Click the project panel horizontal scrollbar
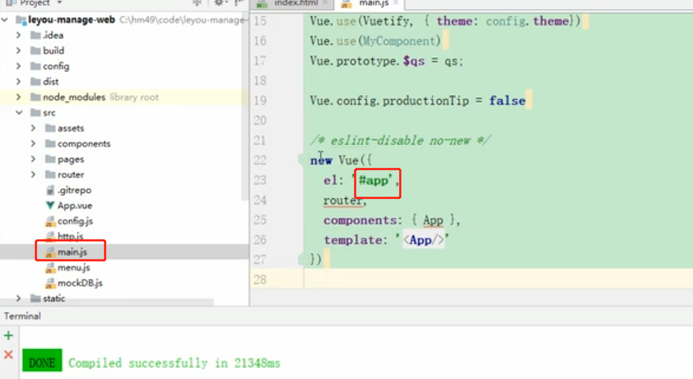Image resolution: width=693 pixels, height=379 pixels. [x=107, y=302]
